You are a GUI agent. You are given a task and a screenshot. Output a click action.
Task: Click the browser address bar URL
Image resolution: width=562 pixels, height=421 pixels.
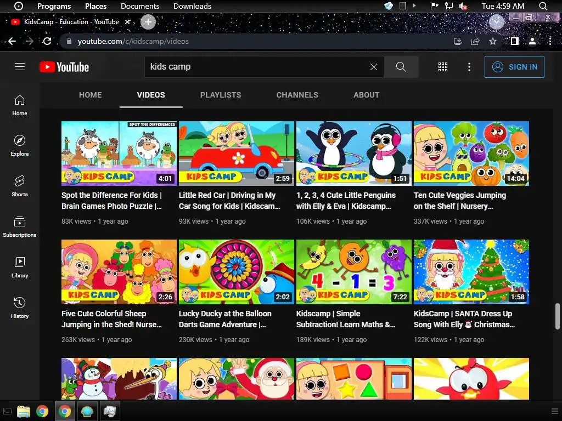133,41
